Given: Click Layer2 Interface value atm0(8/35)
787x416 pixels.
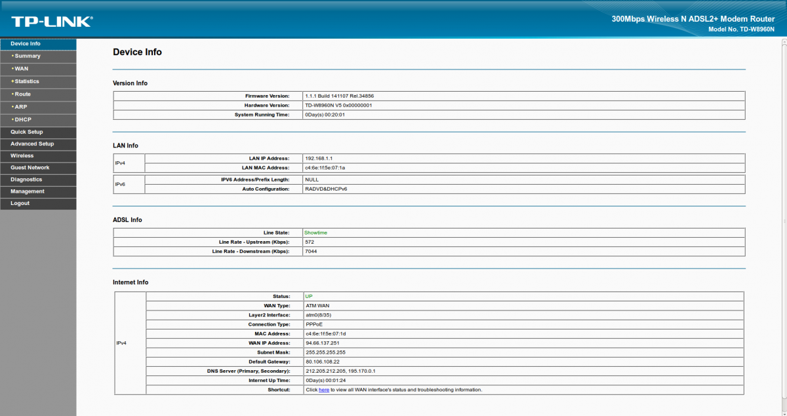Looking at the screenshot, I should pos(319,315).
